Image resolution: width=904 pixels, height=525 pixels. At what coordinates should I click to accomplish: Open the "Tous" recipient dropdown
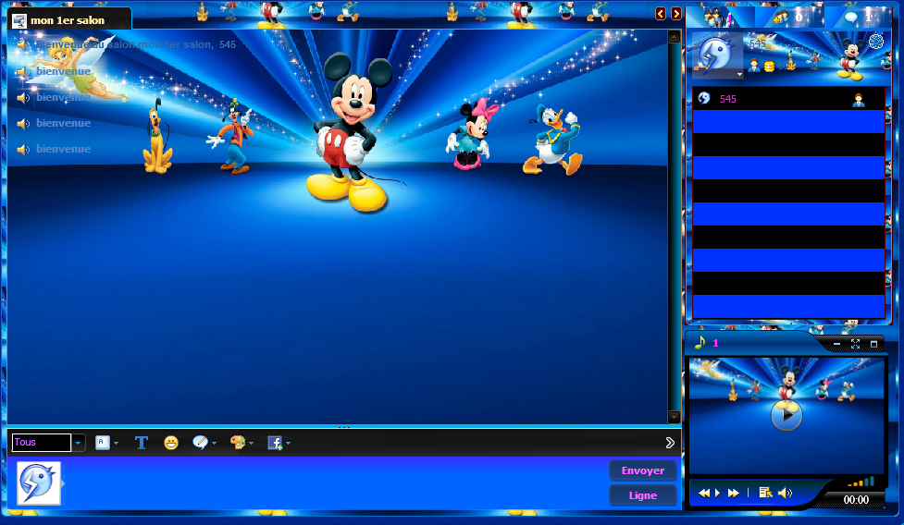(79, 443)
